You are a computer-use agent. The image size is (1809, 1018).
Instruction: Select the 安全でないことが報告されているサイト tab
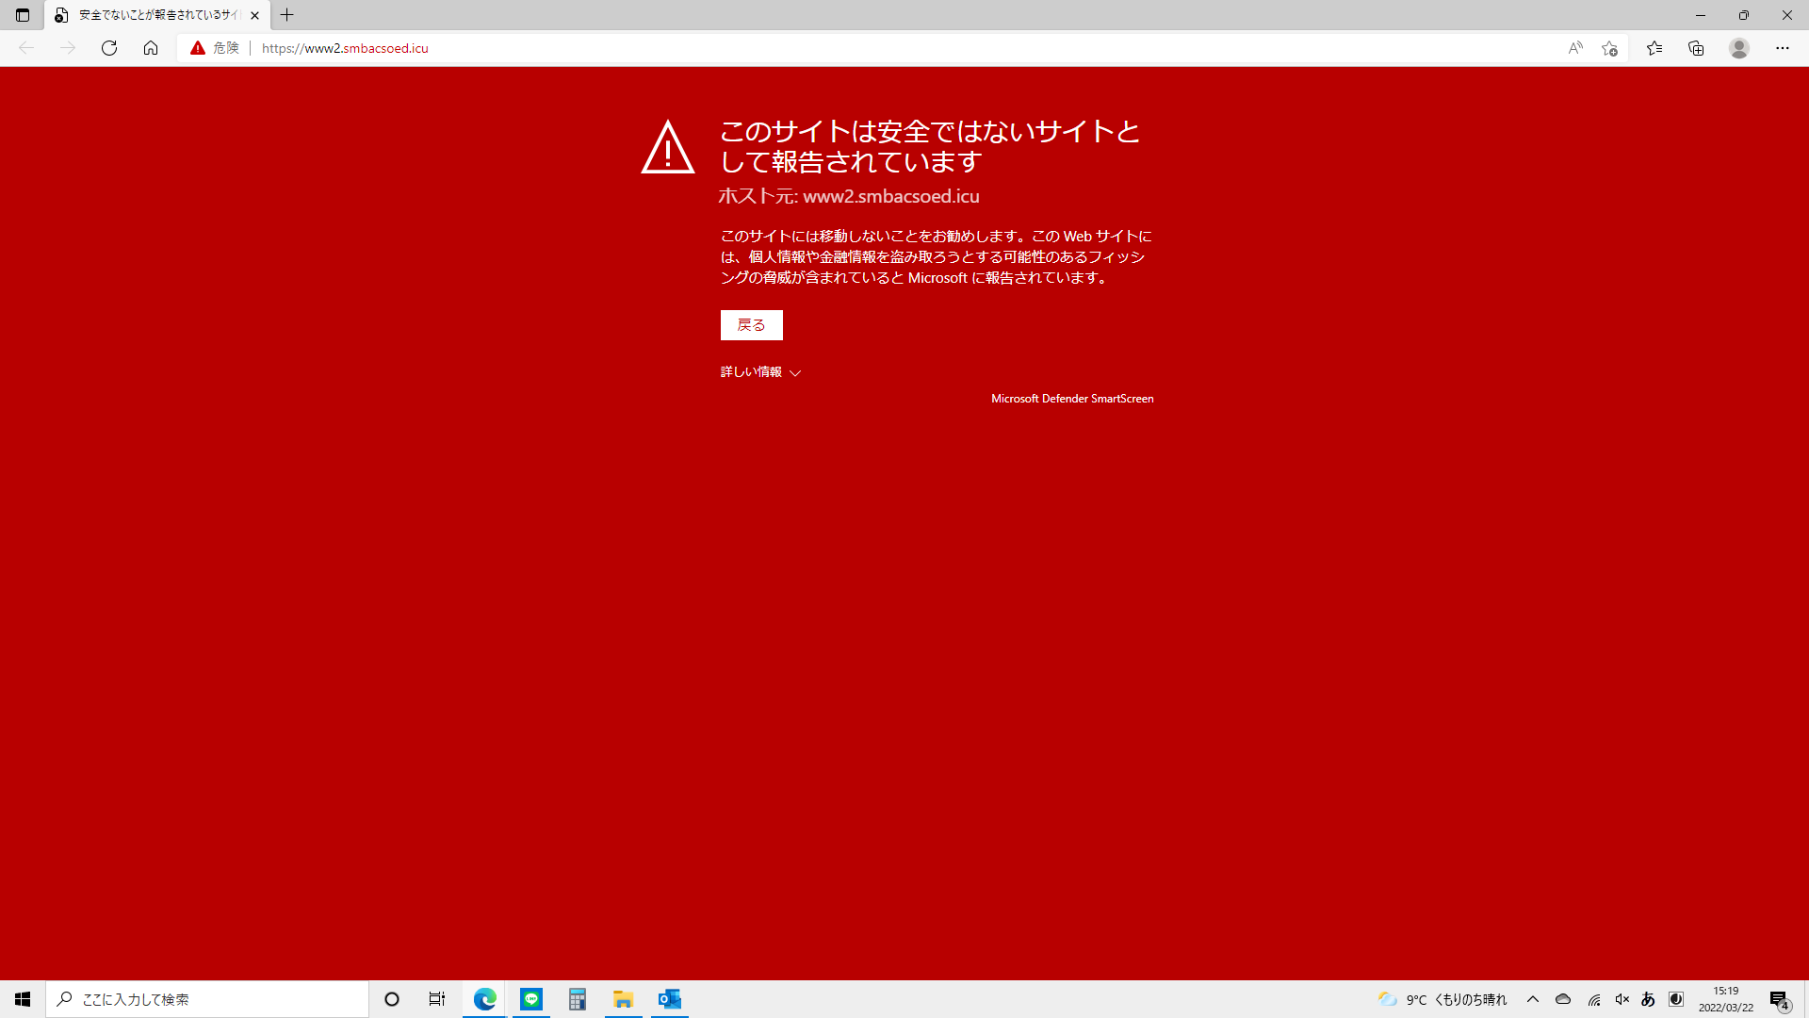click(x=157, y=15)
